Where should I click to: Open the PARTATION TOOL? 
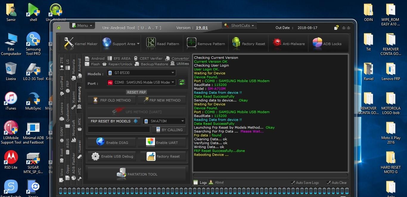(x=137, y=174)
